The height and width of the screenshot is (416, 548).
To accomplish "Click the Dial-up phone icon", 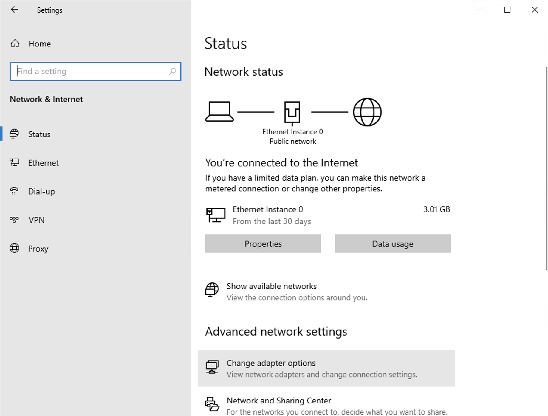I will click(x=14, y=191).
